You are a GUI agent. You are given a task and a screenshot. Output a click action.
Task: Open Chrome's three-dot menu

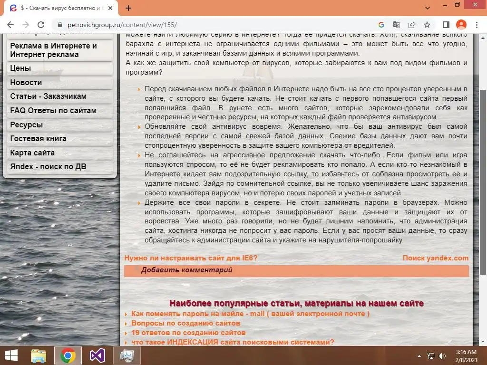[477, 25]
